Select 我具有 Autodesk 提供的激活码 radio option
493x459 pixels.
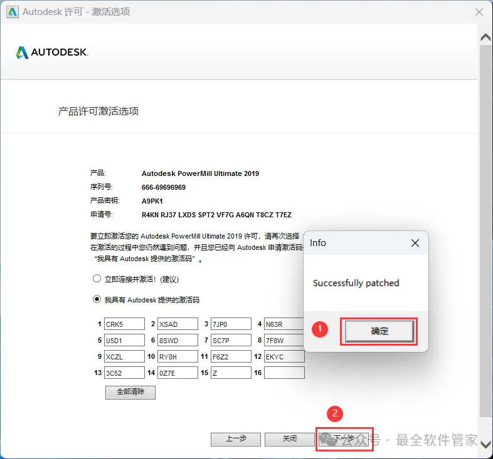click(97, 299)
